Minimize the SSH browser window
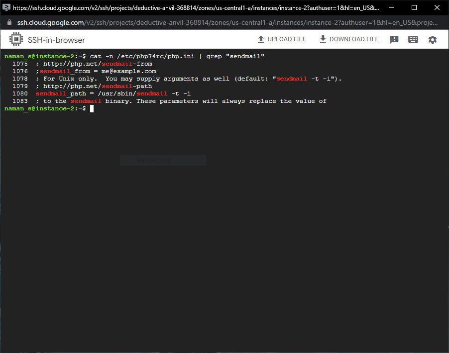 (391, 7)
